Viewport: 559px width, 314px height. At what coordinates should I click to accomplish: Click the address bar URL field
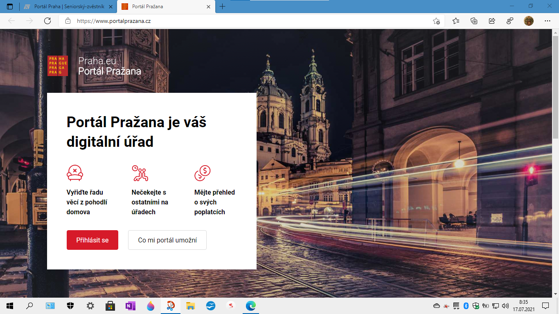246,21
